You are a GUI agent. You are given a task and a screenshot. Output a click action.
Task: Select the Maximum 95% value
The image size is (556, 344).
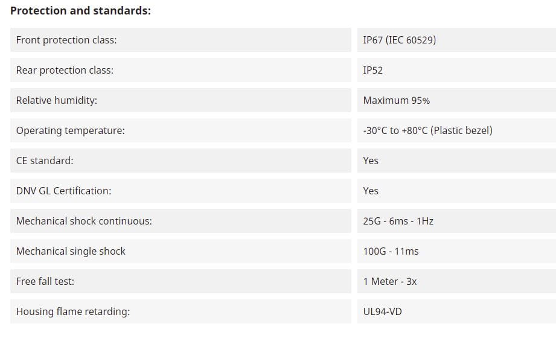pos(397,100)
